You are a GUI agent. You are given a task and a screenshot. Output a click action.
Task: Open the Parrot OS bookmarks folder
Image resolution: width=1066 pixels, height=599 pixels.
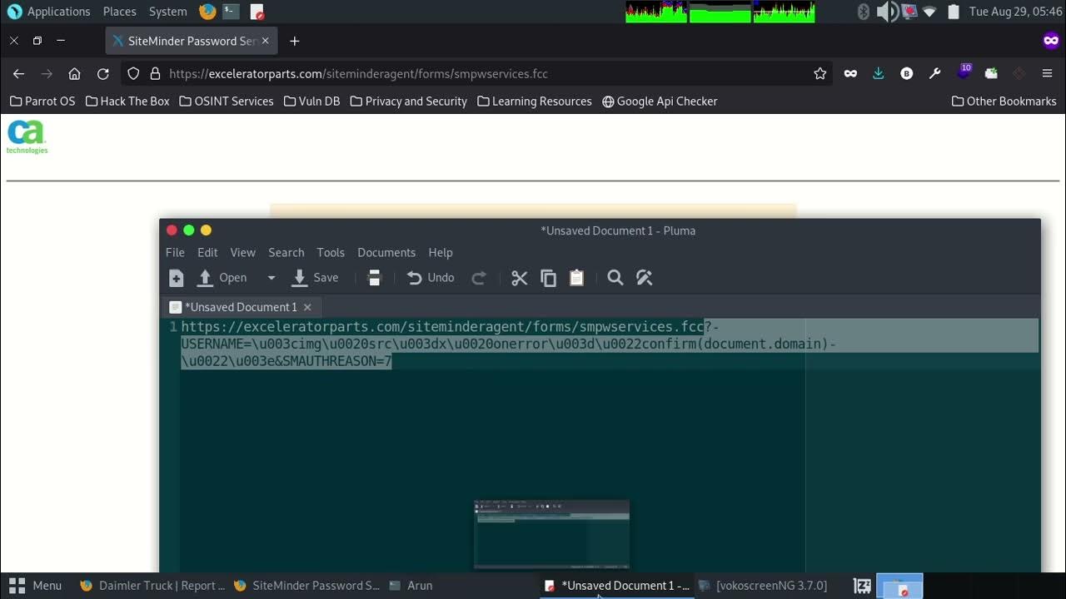[42, 101]
